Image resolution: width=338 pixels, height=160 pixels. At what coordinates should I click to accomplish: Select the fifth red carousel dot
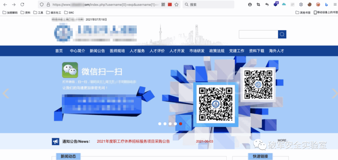[x=181, y=124]
